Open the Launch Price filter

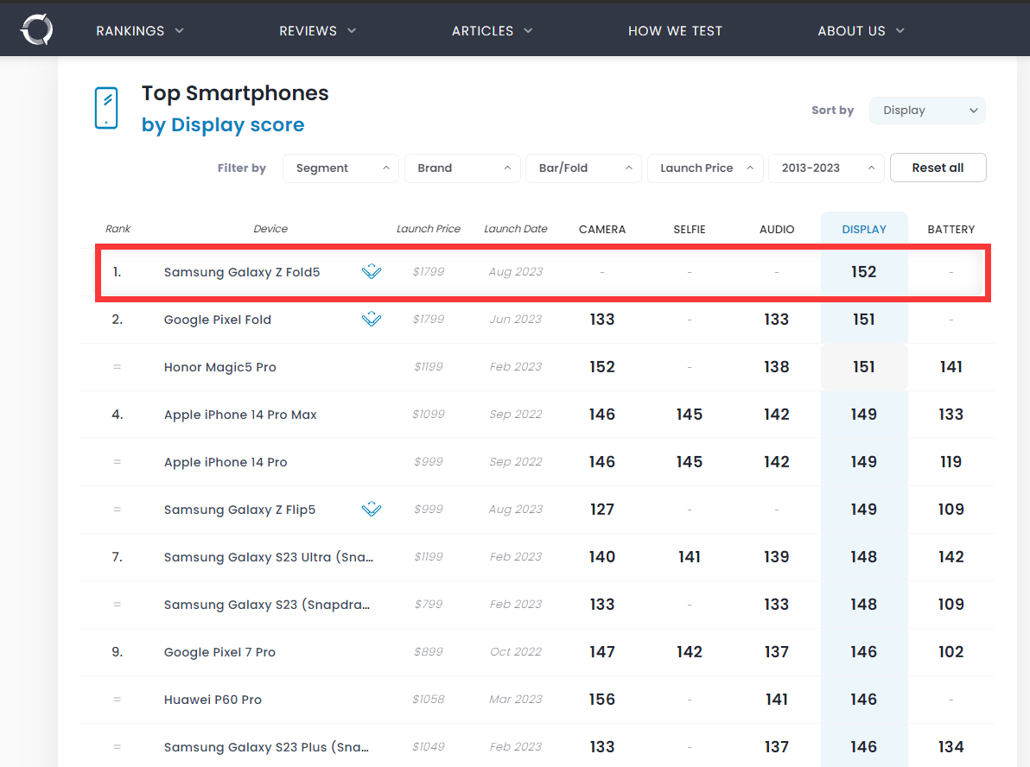(705, 168)
